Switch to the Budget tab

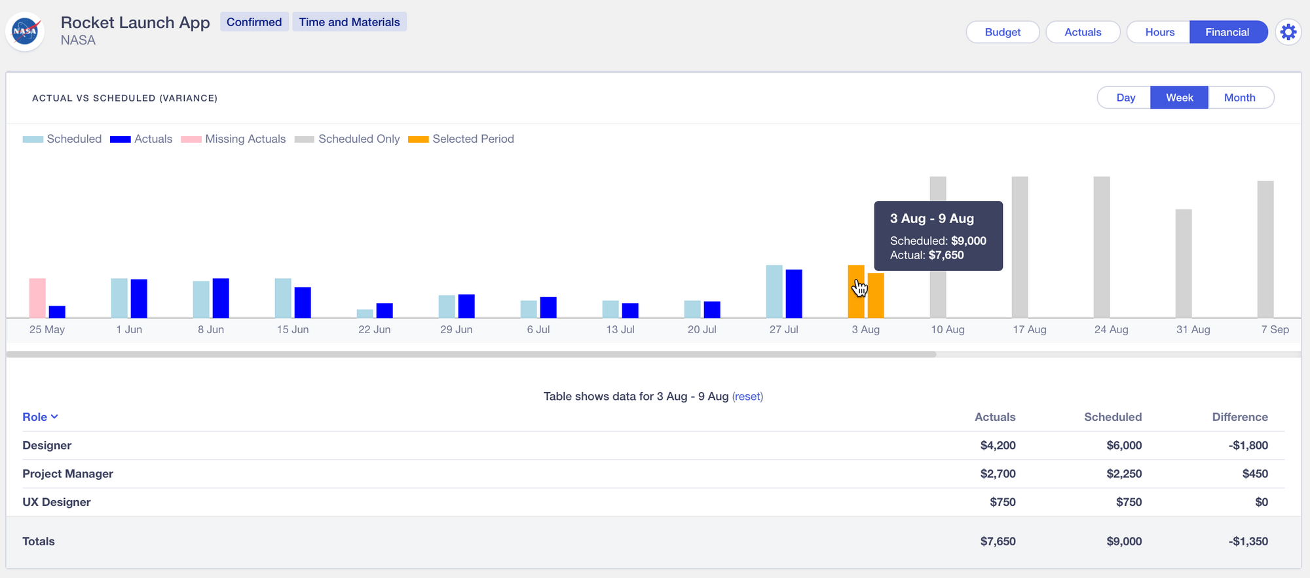pyautogui.click(x=1002, y=32)
